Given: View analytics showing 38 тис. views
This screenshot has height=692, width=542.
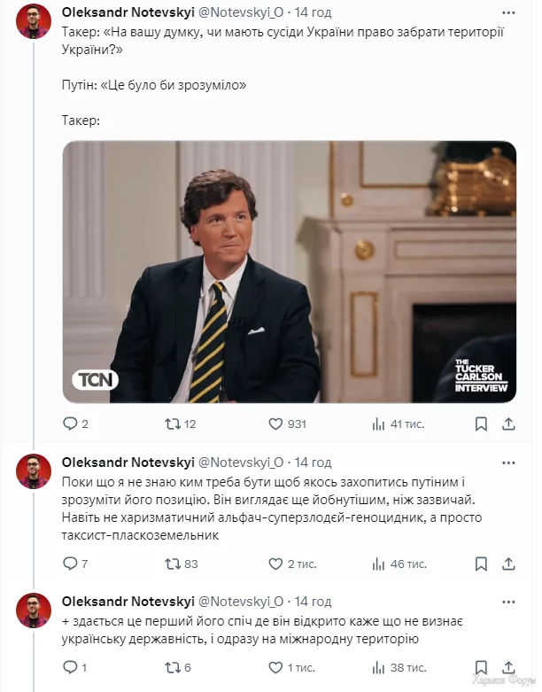Looking at the screenshot, I should 399,668.
